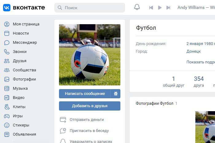
Task: Open Моя страница menu item
Action: pos(26,24)
